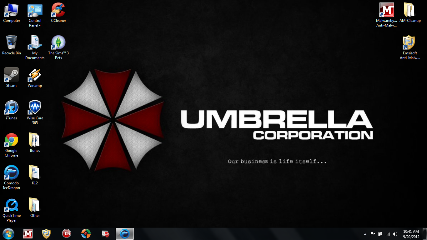Select the Recycle Bin icon
427x240 pixels.
[12, 46]
